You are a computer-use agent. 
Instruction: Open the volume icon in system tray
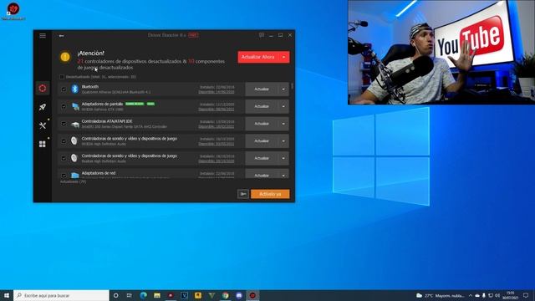tap(497, 295)
